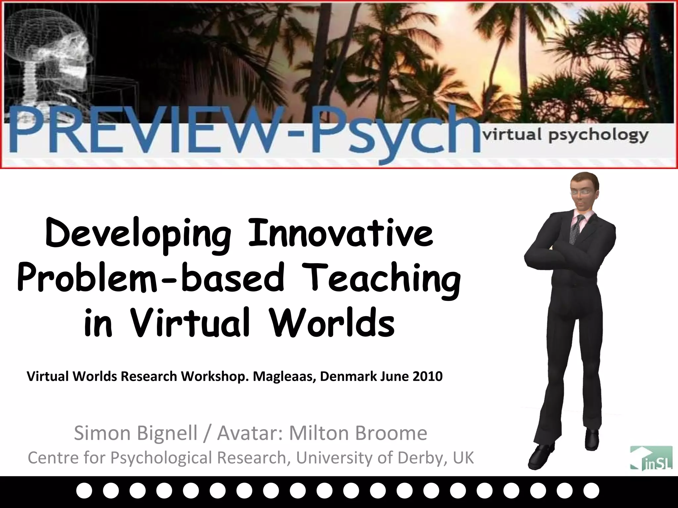Click the Virtual Worlds Research Workshop subtitle
678x508 pixels.
[x=234, y=376]
